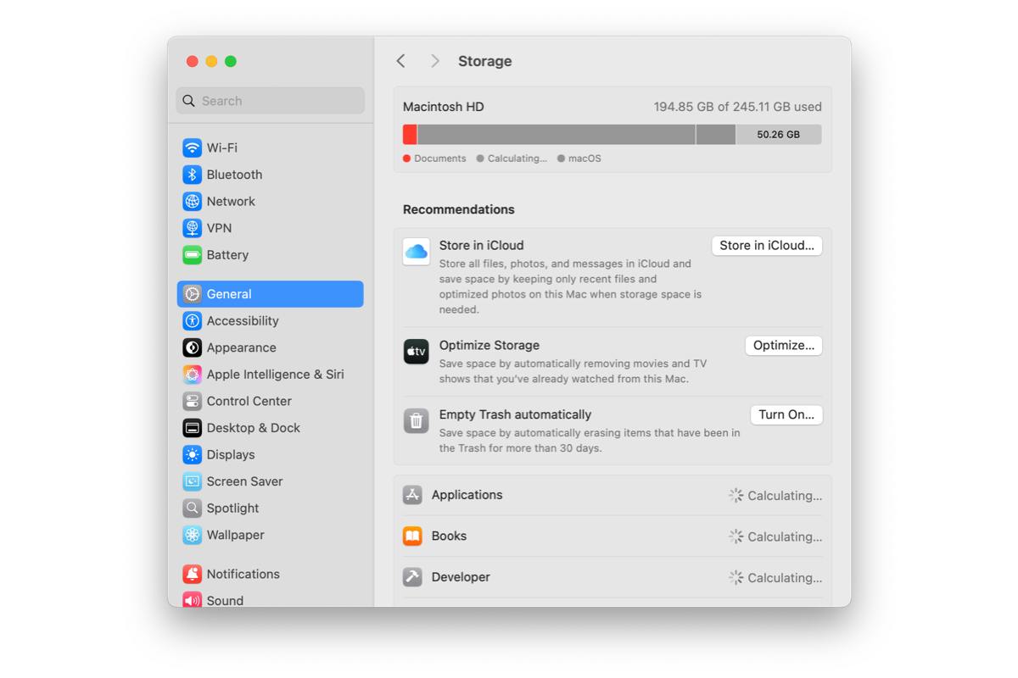
Task: Go back with the left chevron
Action: tap(401, 61)
